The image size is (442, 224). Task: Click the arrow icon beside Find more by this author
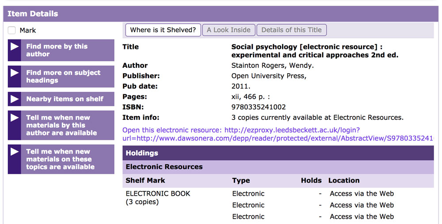pos(15,47)
